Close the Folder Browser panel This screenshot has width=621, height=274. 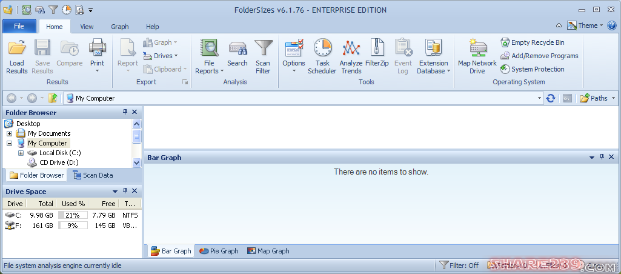point(134,112)
